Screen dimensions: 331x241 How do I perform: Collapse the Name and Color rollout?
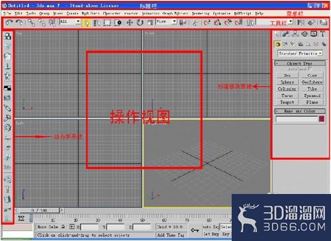300,111
